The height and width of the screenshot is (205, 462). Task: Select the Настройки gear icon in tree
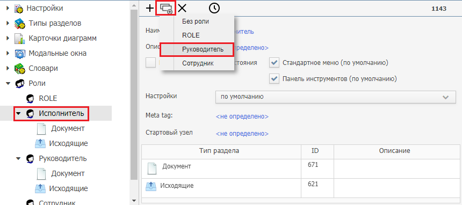point(19,9)
